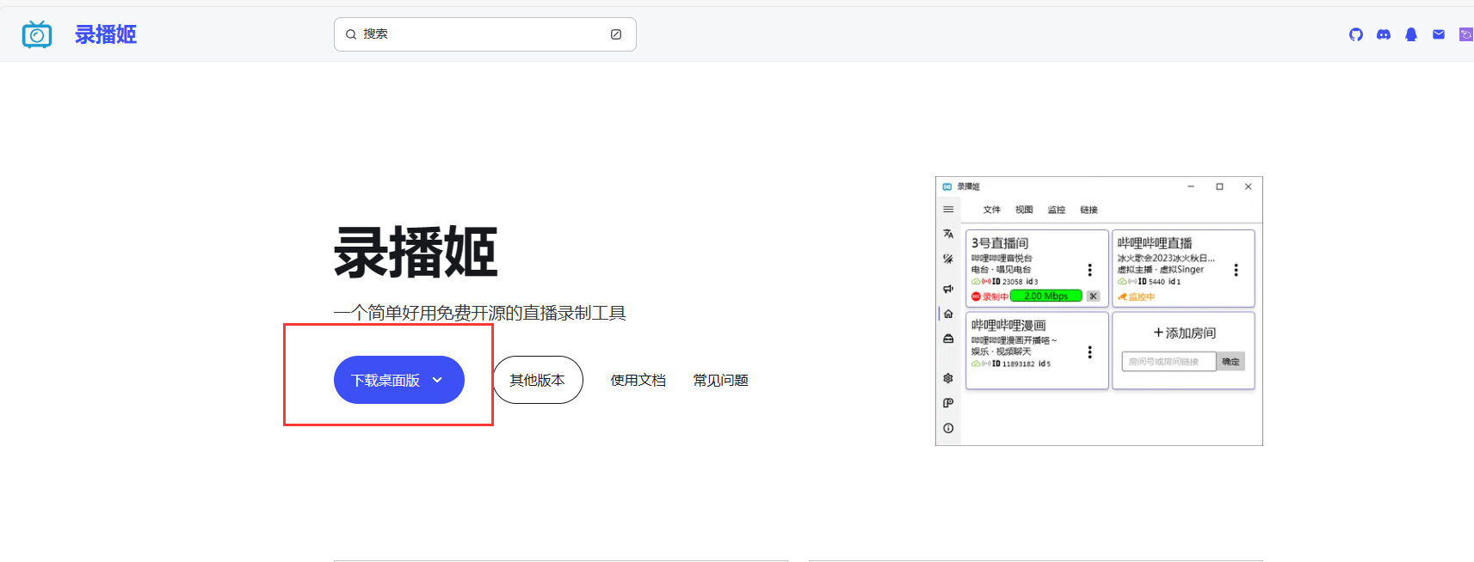
Task: Click the home icon in app sidebar
Action: click(x=948, y=314)
